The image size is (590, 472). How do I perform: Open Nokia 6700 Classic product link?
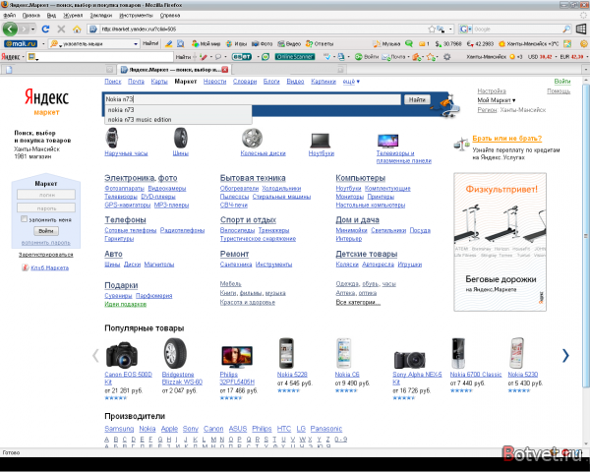(476, 375)
